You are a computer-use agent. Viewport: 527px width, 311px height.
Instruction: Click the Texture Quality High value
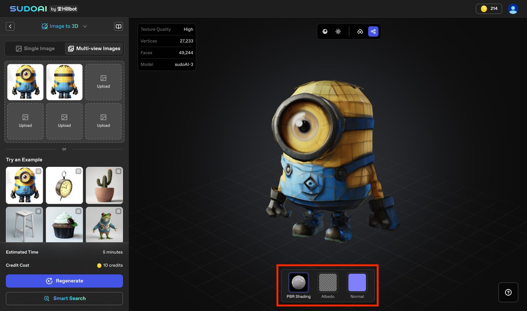click(188, 29)
